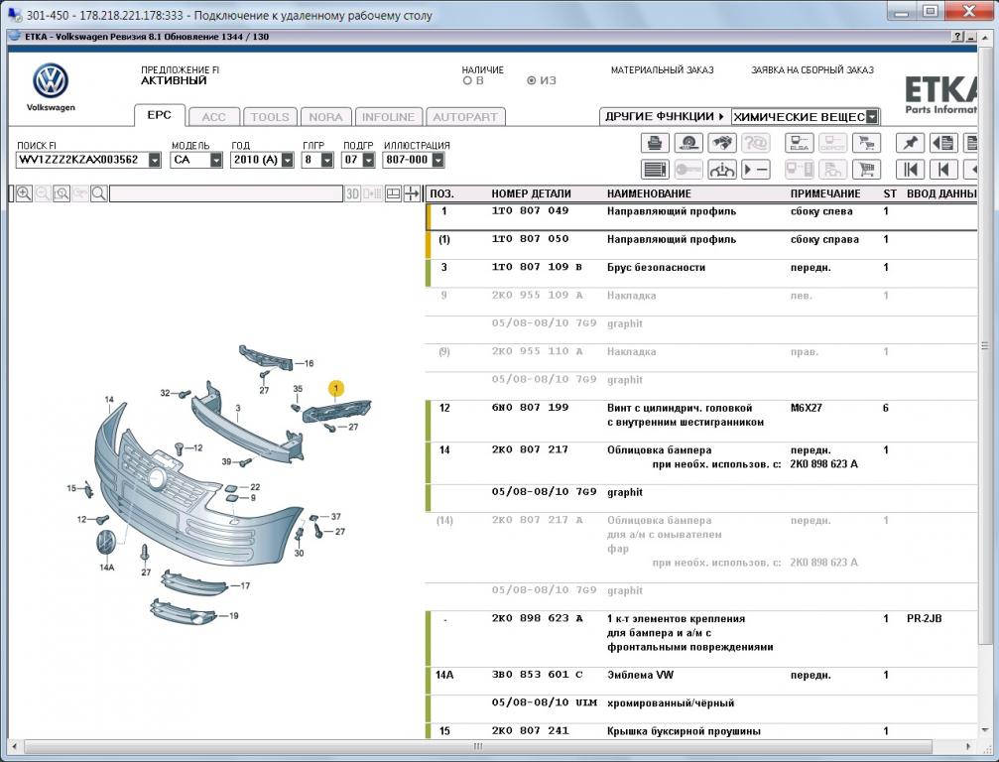
Task: Select part row 6N0 807 199
Action: [x=700, y=421]
